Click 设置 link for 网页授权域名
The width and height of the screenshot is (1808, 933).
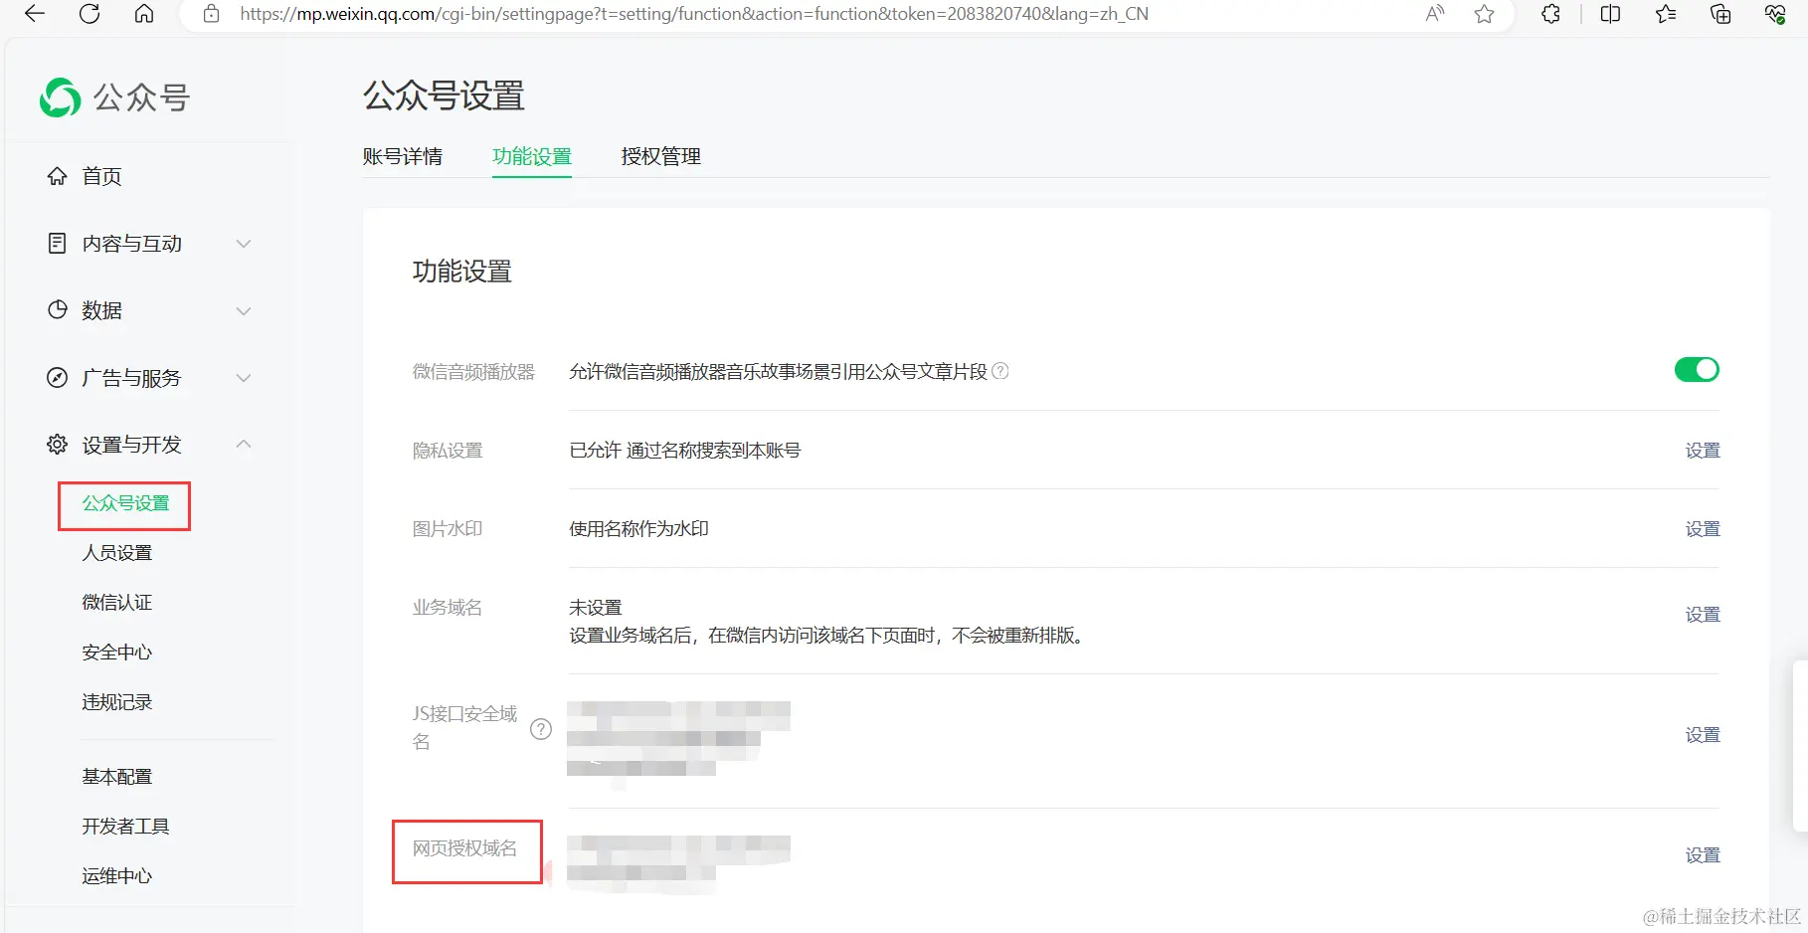coord(1703,855)
